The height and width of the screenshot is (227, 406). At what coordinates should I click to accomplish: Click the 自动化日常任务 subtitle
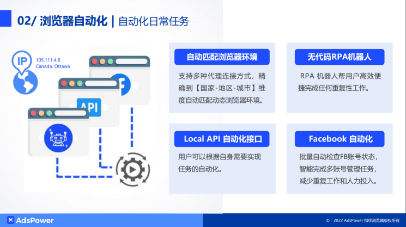point(154,22)
